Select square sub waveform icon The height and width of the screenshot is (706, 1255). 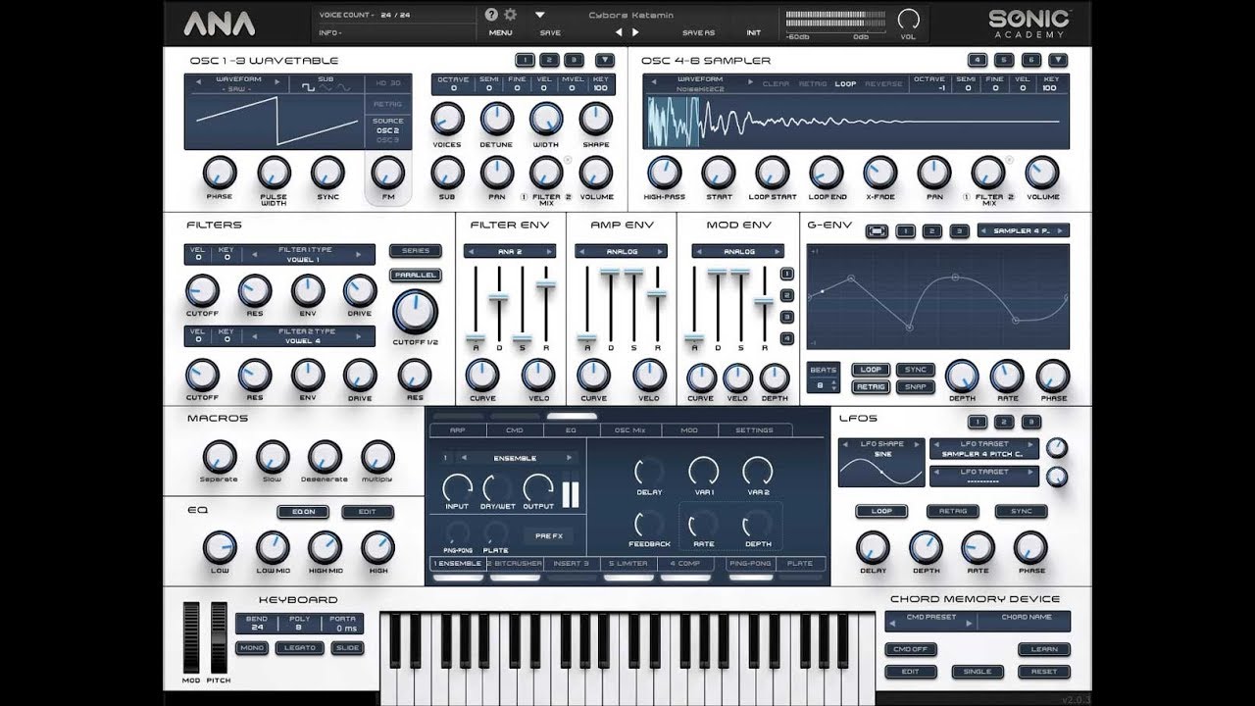(308, 87)
